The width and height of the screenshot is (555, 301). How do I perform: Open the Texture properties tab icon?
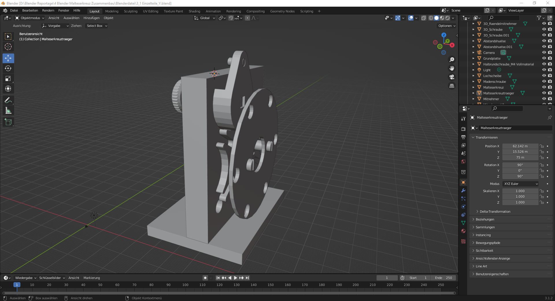click(x=463, y=241)
